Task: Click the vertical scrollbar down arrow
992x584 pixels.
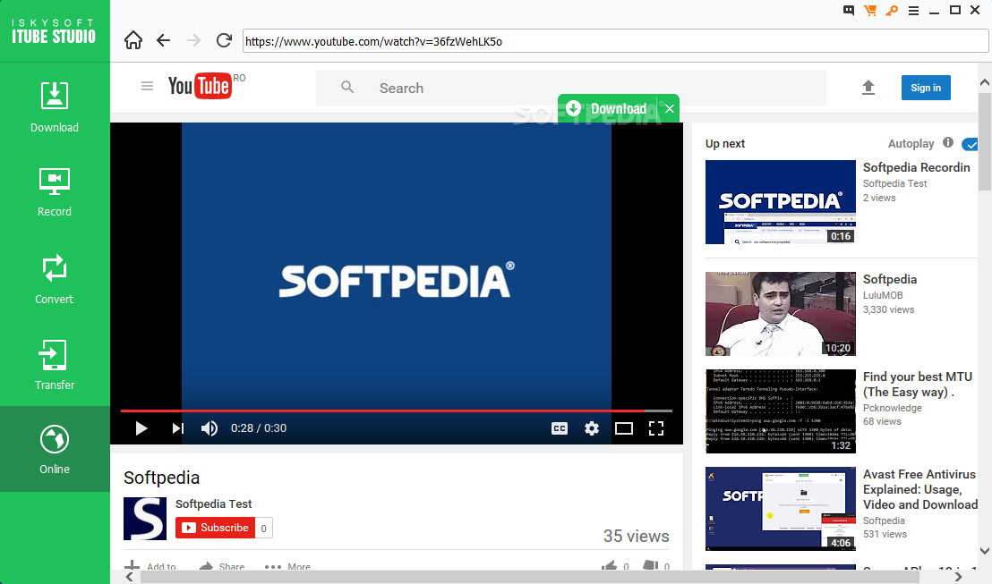Action: 985,551
